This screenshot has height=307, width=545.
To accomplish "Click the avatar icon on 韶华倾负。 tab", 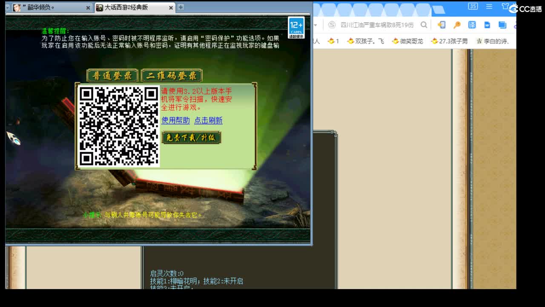I will (x=17, y=8).
